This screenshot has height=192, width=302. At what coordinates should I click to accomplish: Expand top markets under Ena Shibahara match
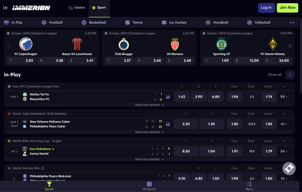pyautogui.click(x=149, y=159)
